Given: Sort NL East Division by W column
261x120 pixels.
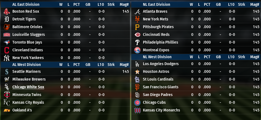Looking at the screenshot, I should [191, 4].
